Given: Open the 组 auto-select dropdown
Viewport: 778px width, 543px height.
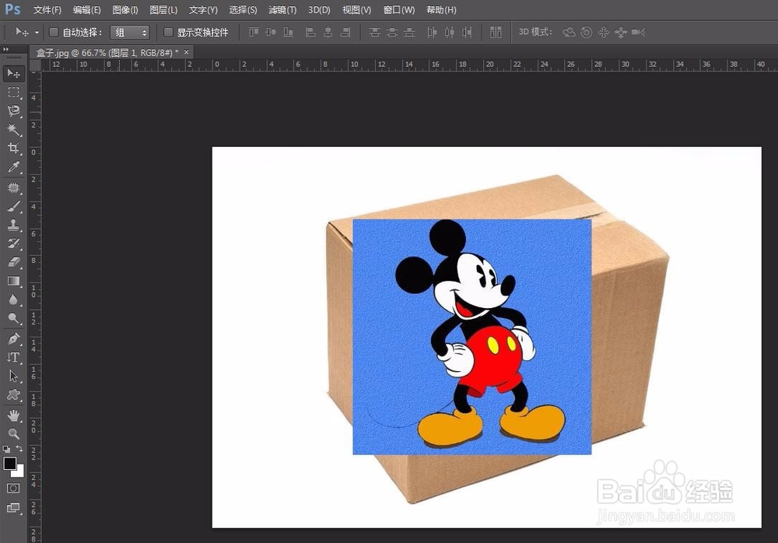Looking at the screenshot, I should (x=130, y=33).
